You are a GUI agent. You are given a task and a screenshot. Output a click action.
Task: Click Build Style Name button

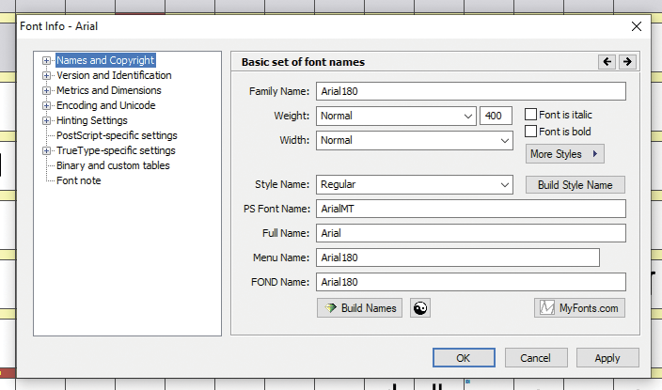click(575, 185)
